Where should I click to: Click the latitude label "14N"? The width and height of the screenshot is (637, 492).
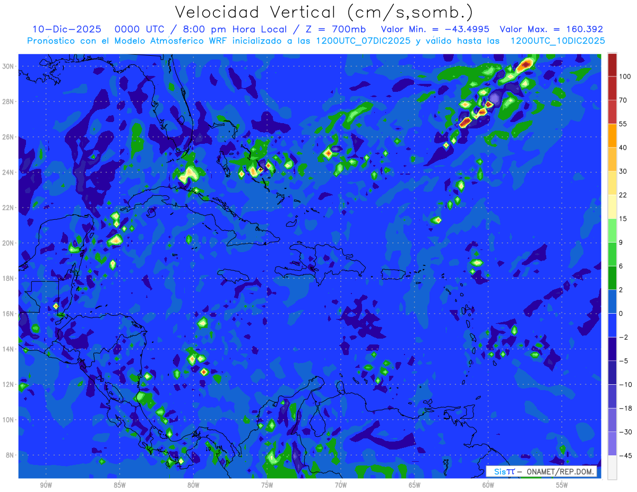pos(9,349)
